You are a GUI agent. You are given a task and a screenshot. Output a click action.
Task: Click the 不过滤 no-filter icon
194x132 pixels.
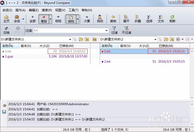pos(127,30)
